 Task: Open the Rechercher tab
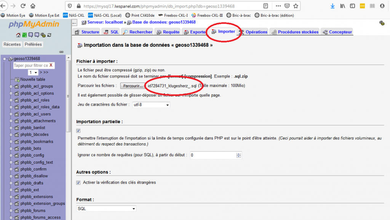(137, 32)
